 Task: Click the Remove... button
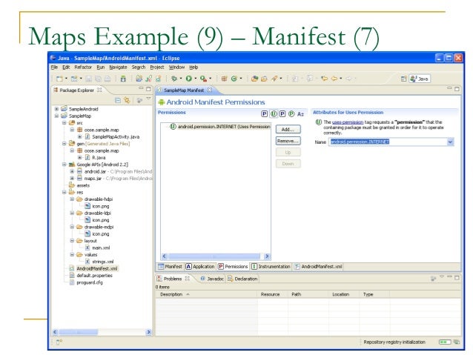(x=288, y=141)
